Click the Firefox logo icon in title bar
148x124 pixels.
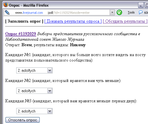point(6,5)
